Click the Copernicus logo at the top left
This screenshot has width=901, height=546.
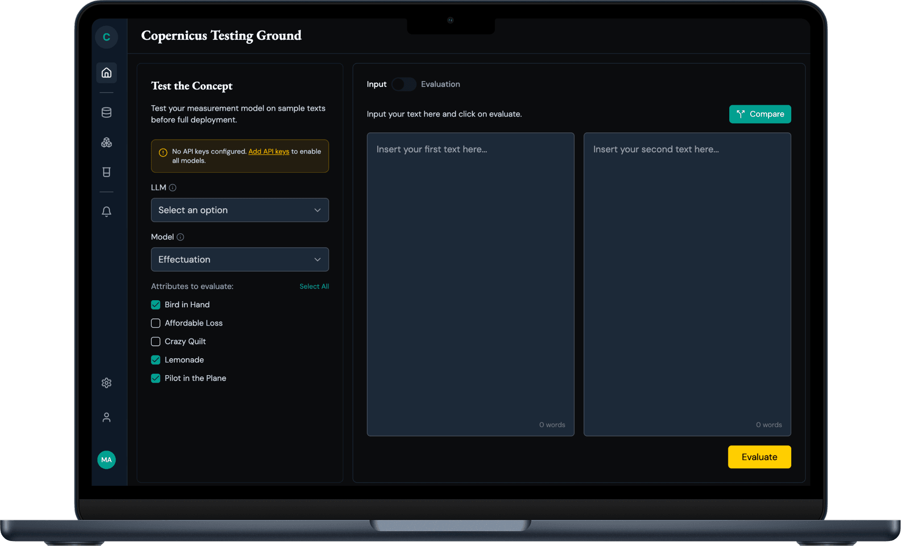106,37
